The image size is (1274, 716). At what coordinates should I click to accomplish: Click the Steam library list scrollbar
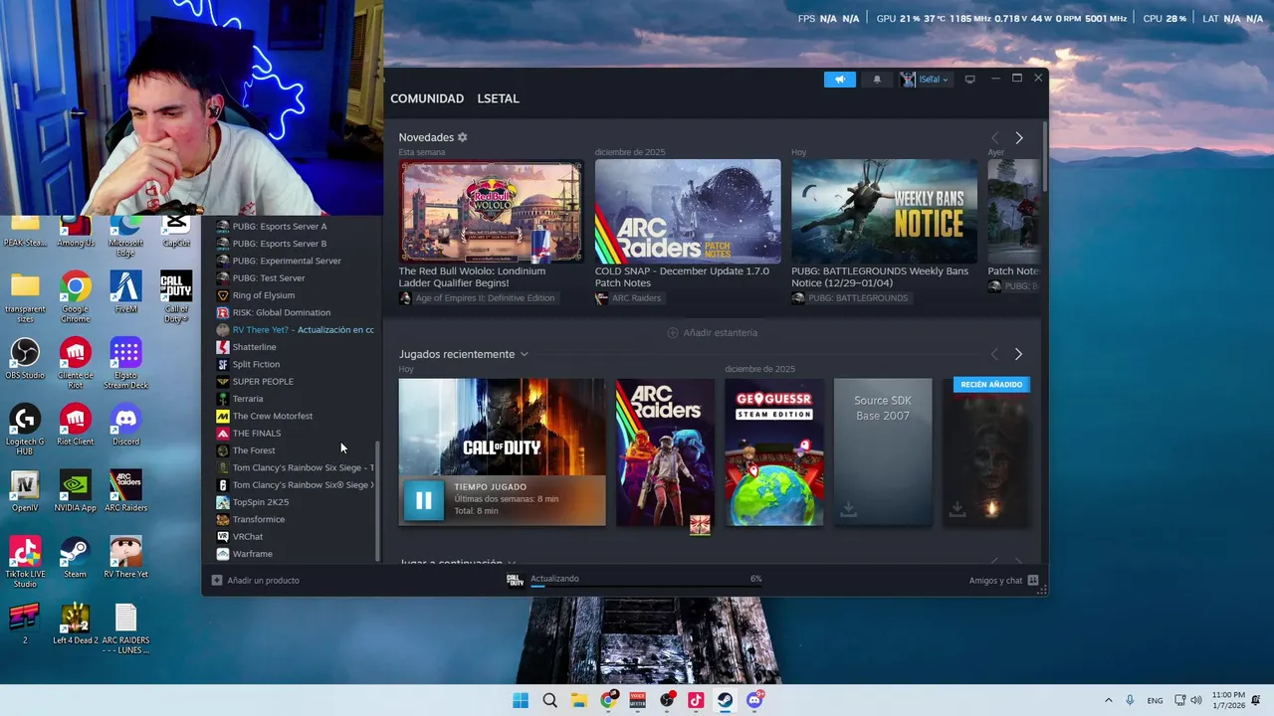pyautogui.click(x=377, y=502)
